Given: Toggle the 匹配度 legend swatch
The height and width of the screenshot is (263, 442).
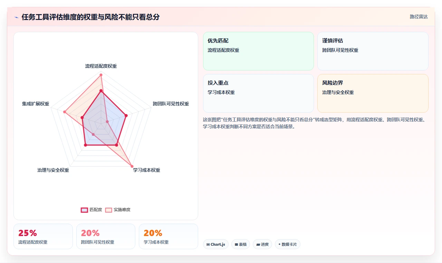Looking at the screenshot, I should [84, 210].
